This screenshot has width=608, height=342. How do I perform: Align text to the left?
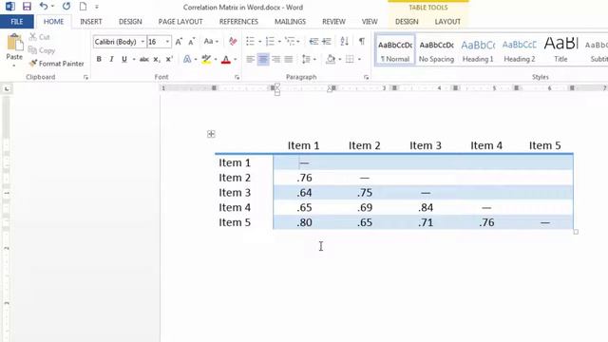250,59
